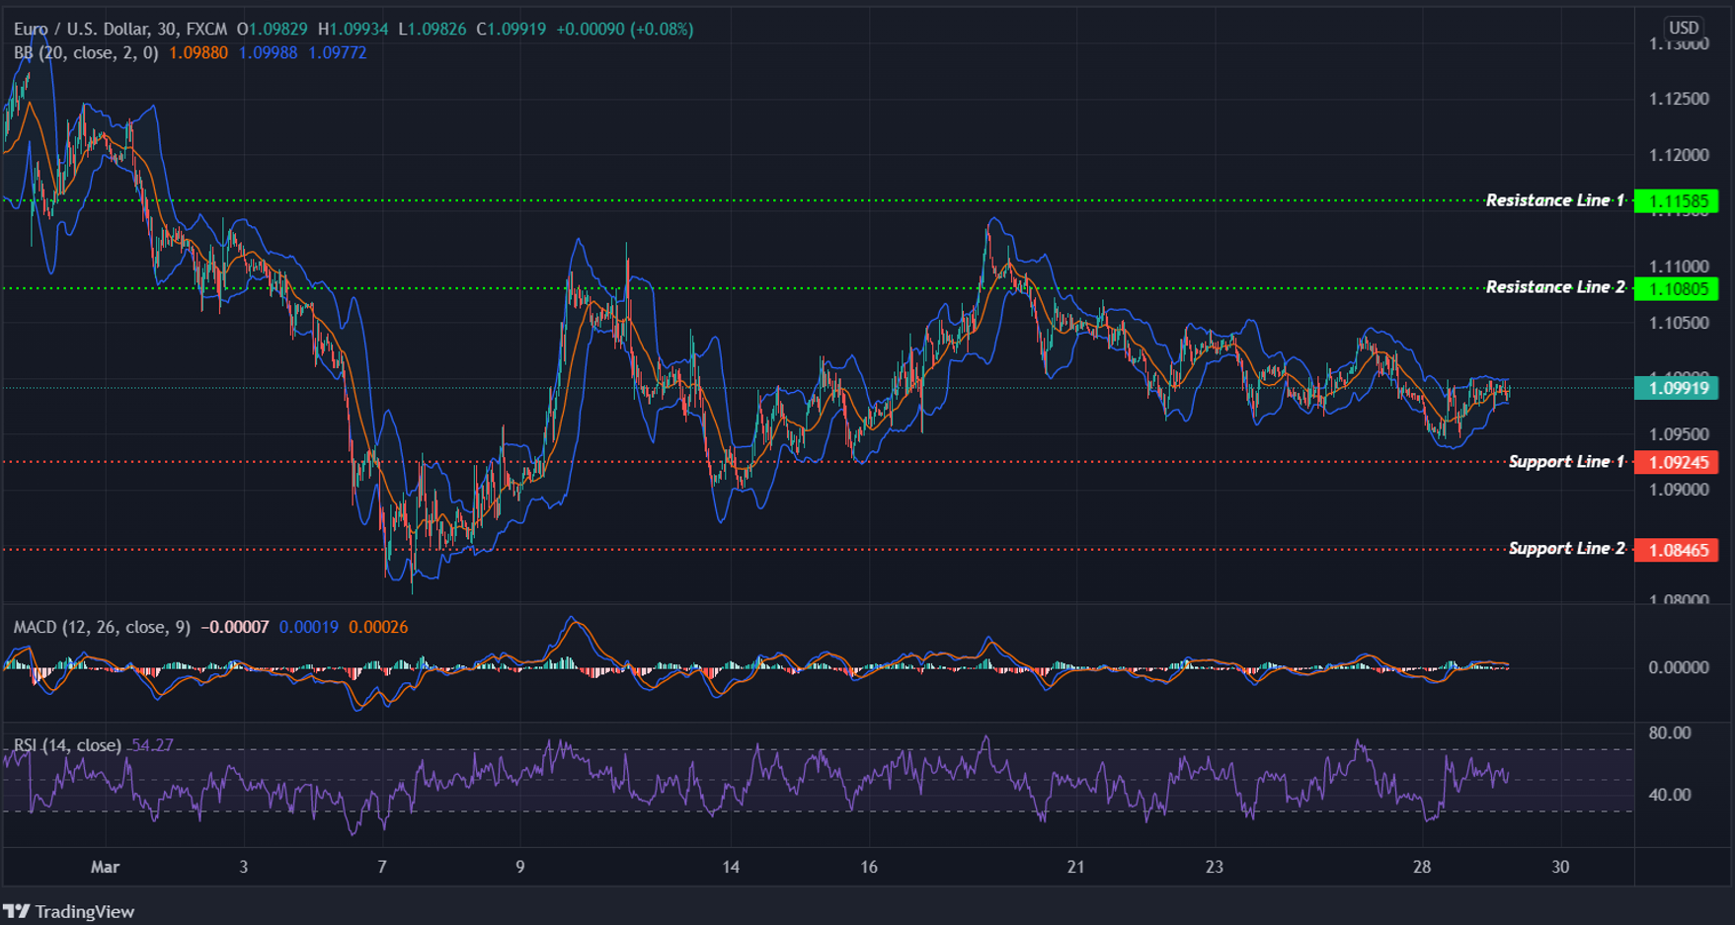Select the Mar label on the time axis

coord(105,867)
